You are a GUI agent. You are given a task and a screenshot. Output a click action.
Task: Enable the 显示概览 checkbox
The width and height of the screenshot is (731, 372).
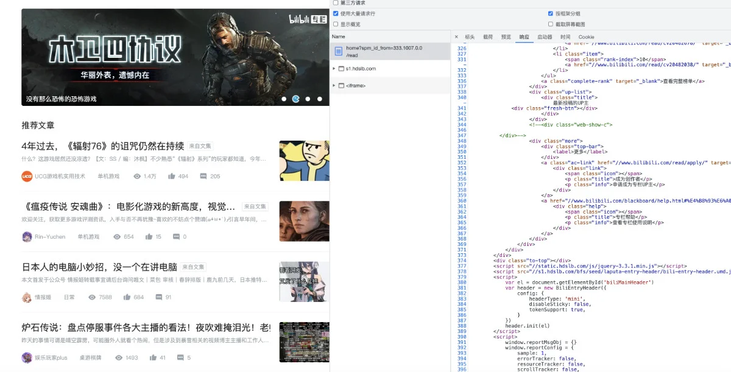336,24
